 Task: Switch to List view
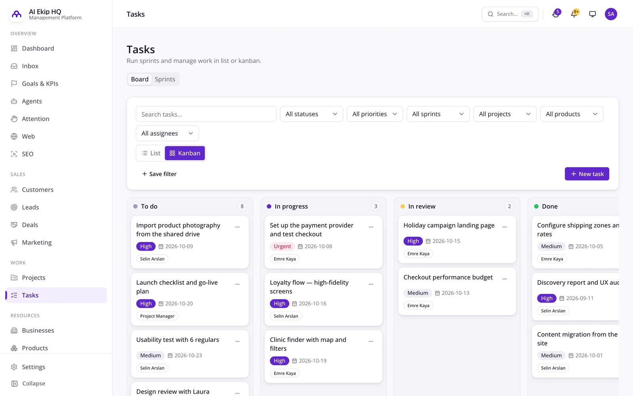151,153
